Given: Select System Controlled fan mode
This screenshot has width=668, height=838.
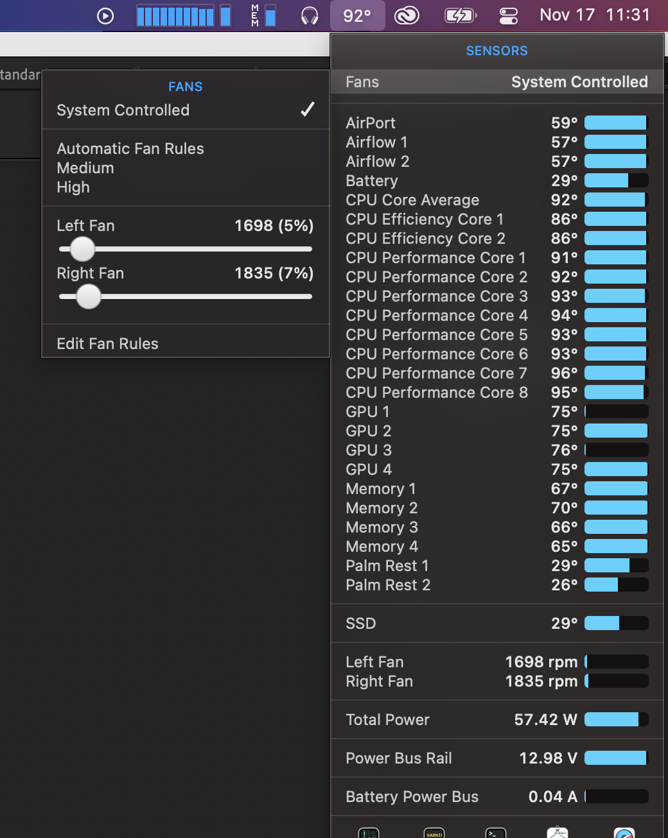Looking at the screenshot, I should pos(185,110).
